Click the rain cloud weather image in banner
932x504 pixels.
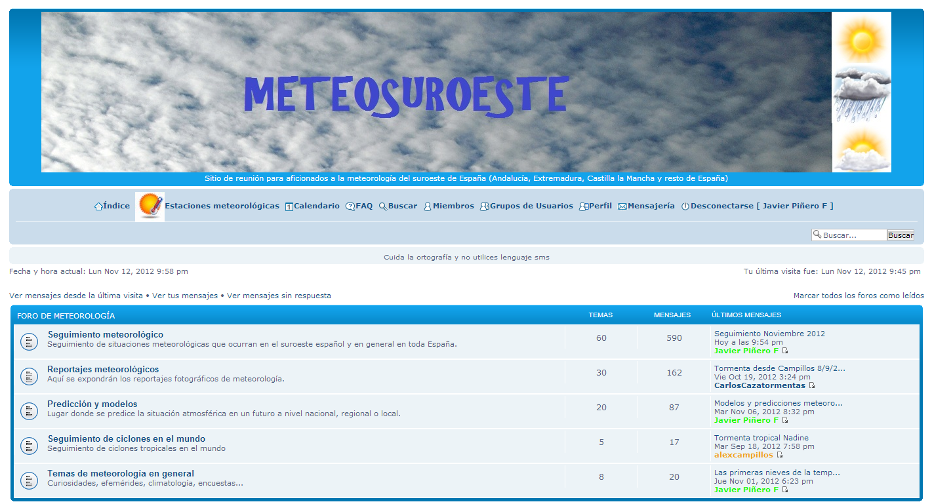pyautogui.click(x=861, y=94)
